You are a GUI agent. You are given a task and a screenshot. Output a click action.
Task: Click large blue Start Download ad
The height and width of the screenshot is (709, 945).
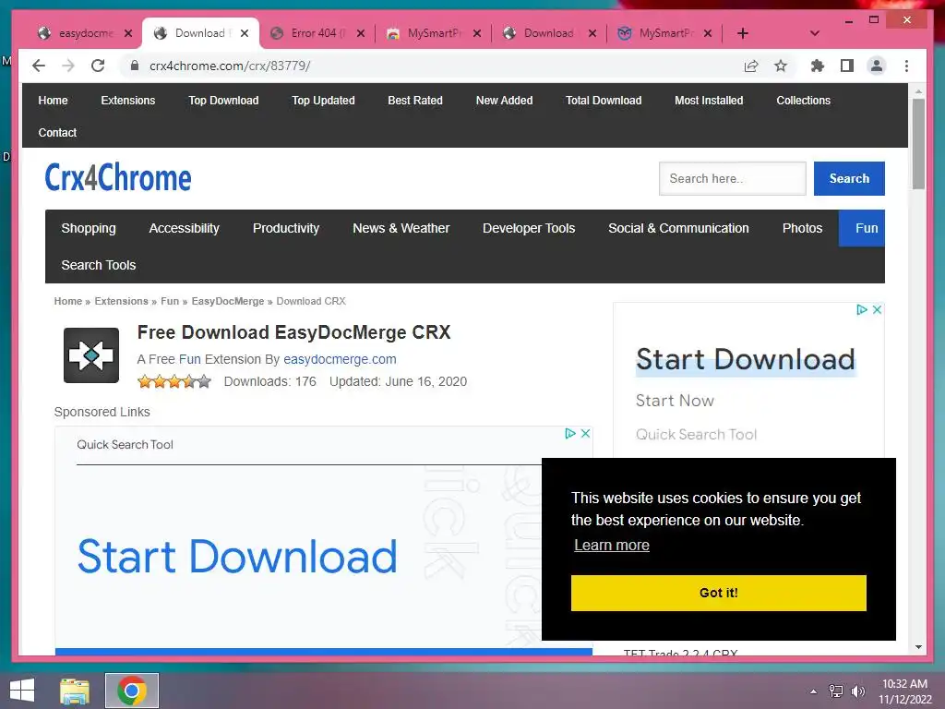(x=237, y=556)
